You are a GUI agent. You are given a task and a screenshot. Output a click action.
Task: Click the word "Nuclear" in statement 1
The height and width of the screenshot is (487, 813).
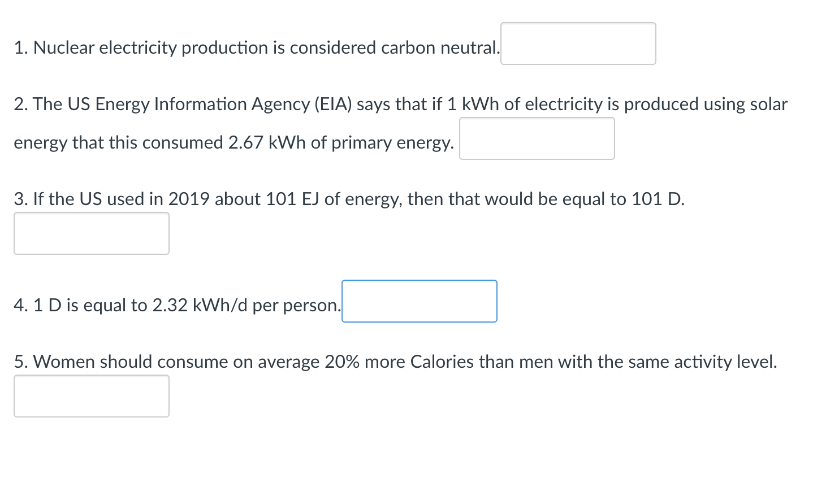64,48
